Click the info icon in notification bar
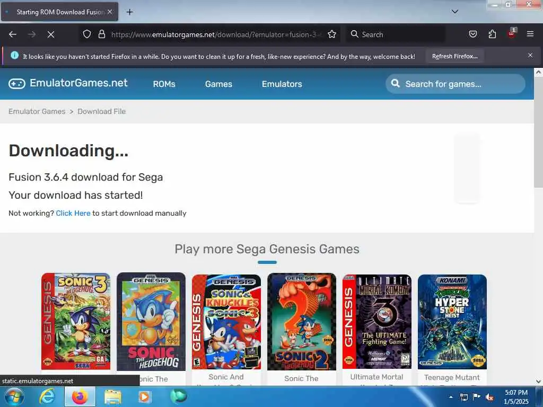The width and height of the screenshot is (543, 407). (x=14, y=55)
